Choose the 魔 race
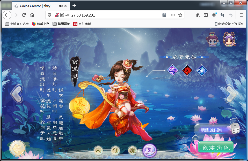The height and width of the screenshot is (161, 248). 133,150
